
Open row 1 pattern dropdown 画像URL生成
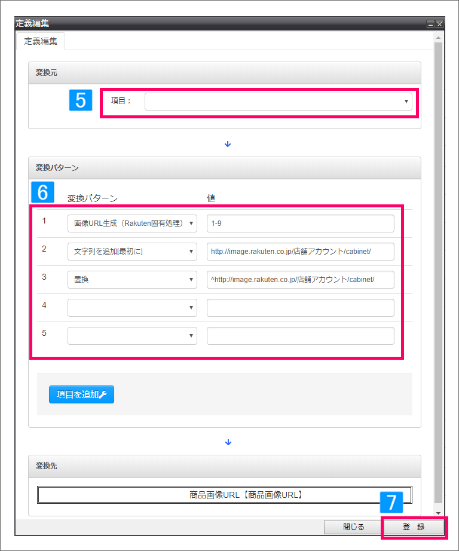[132, 224]
